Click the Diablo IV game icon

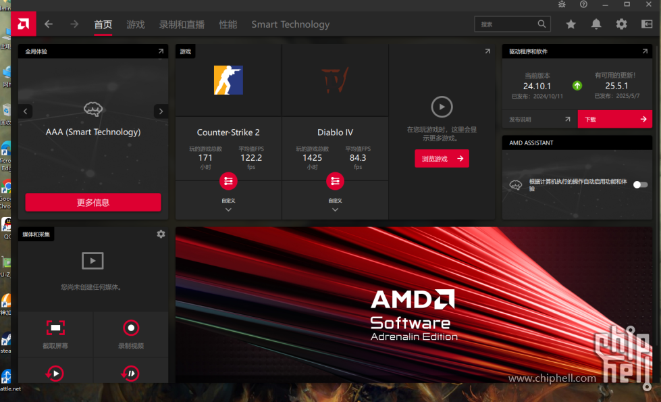coord(335,80)
